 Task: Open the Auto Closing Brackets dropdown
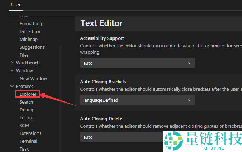[137, 100]
